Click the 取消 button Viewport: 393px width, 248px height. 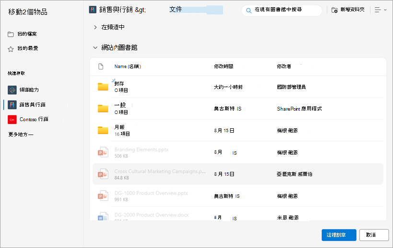click(374, 235)
